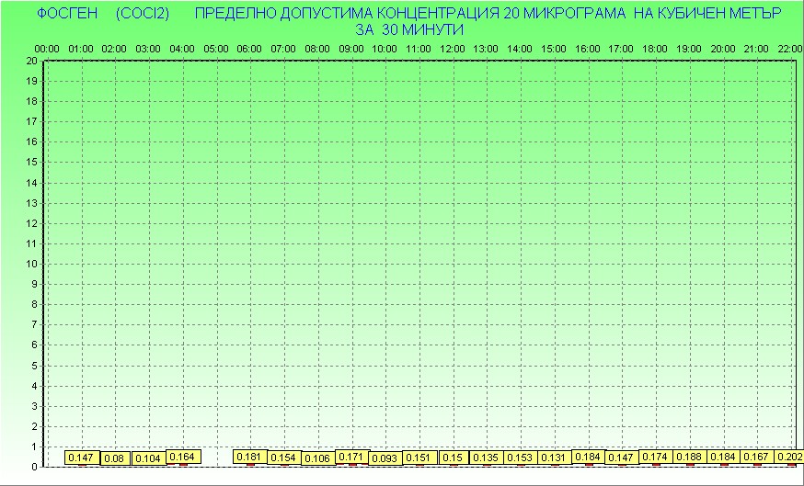This screenshot has height=486, width=804.
Task: Click the 02:00 time axis label
Action: point(114,50)
